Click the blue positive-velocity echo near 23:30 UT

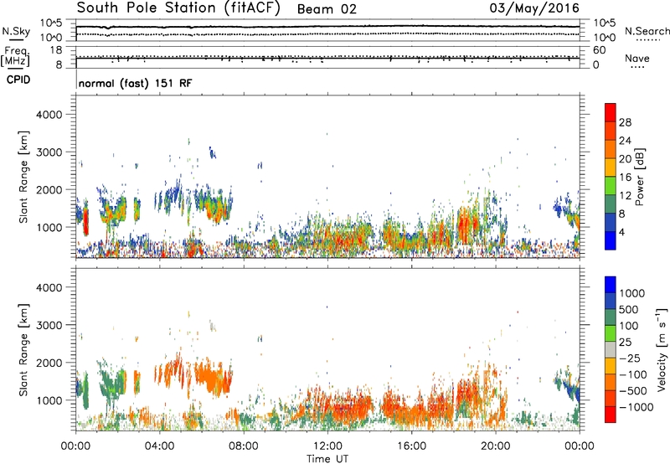(573, 391)
